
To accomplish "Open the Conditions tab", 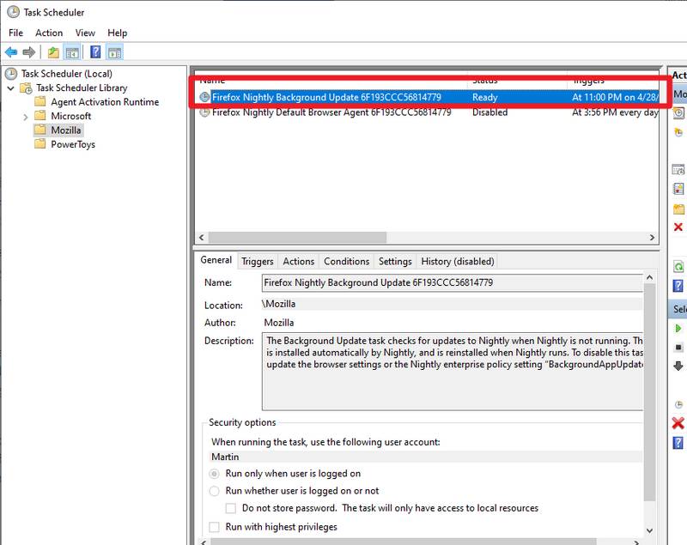I will [346, 262].
